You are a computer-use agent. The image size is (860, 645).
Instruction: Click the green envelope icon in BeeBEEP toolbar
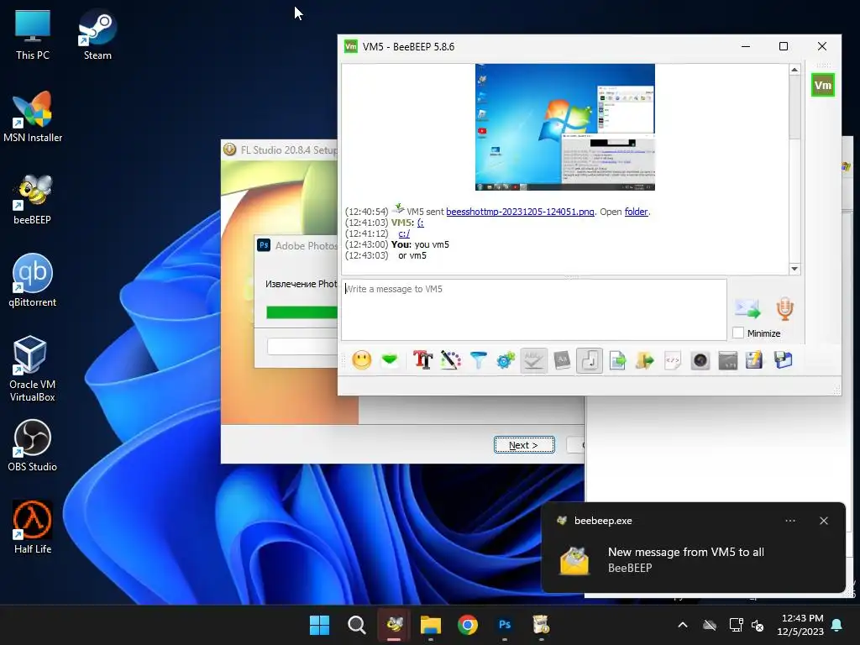pyautogui.click(x=390, y=360)
